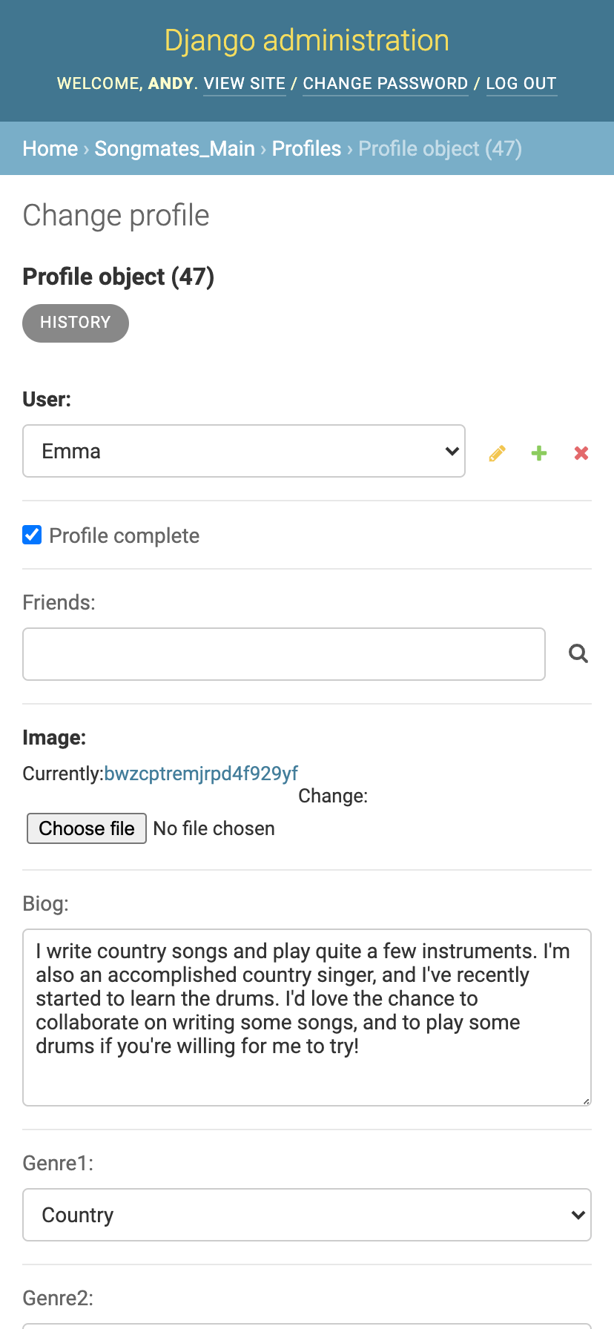The height and width of the screenshot is (1329, 614).
Task: Click the Choose file button
Action: 87,828
